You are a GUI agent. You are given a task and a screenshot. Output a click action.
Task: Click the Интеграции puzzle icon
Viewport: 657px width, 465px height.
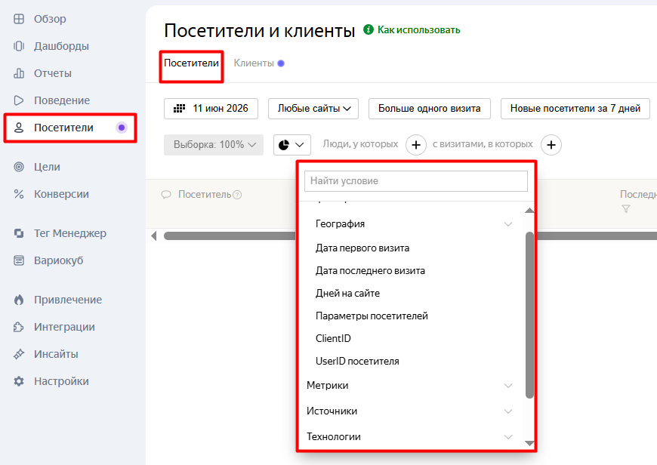19,327
